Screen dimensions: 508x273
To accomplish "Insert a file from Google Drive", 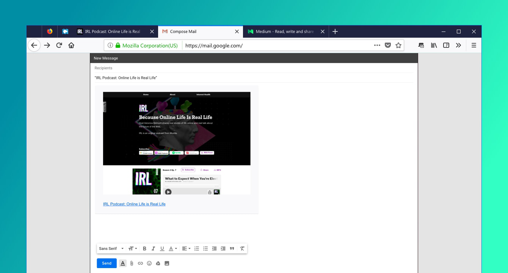I will pos(158,263).
